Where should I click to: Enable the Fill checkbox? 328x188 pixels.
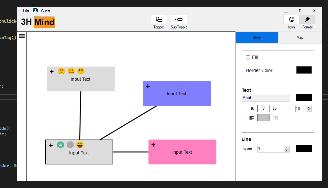pyautogui.click(x=248, y=57)
